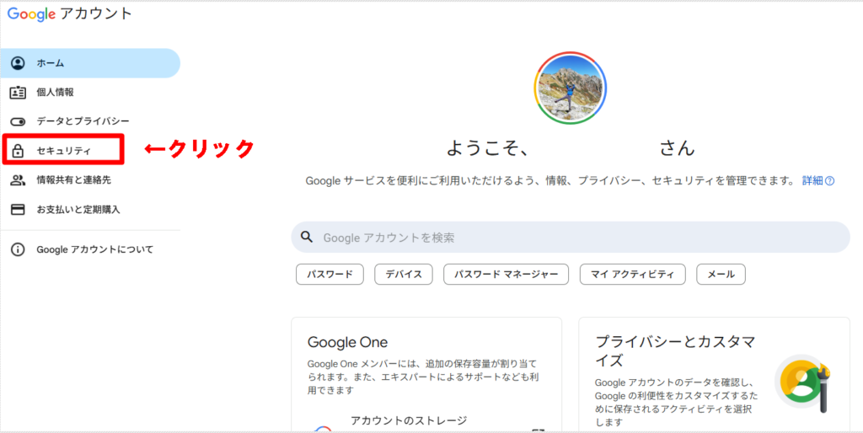The height and width of the screenshot is (433, 863).
Task: Open the ホーム menu item
Action: [x=51, y=63]
